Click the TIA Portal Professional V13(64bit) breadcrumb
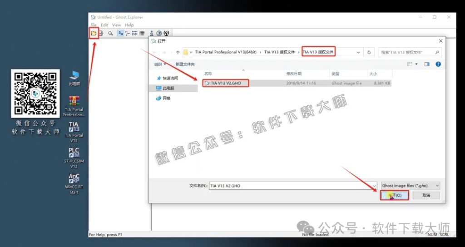Viewport: 465px width, 247px height. 226,52
